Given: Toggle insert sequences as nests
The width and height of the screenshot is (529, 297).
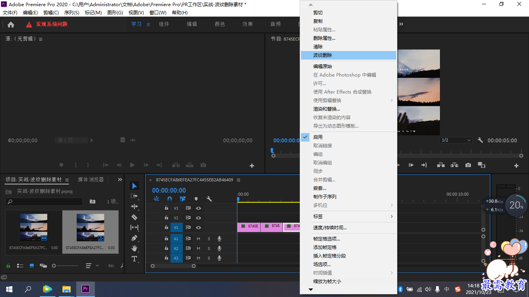Looking at the screenshot, I should click(156, 199).
